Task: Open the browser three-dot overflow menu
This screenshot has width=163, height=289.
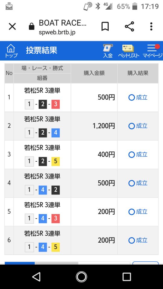Action: tap(151, 26)
